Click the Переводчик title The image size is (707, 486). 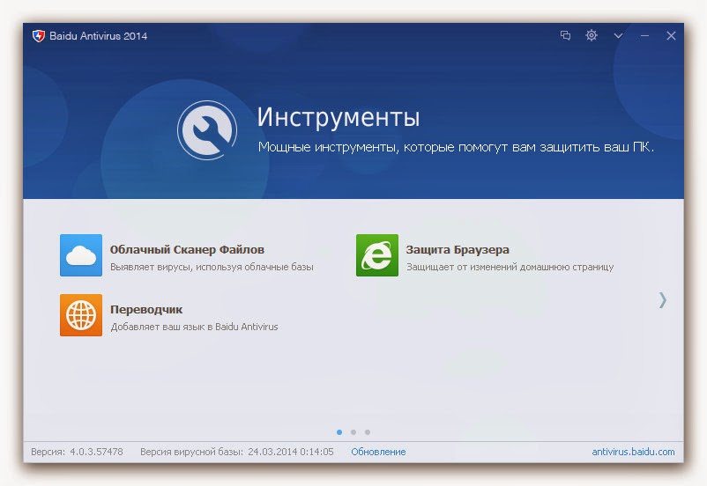[x=146, y=309]
